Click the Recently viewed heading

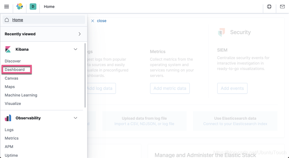(x=20, y=34)
